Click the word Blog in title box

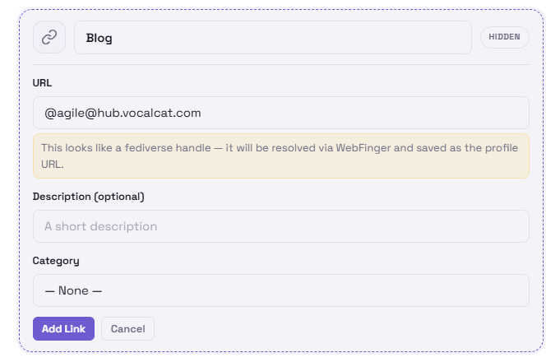(100, 38)
